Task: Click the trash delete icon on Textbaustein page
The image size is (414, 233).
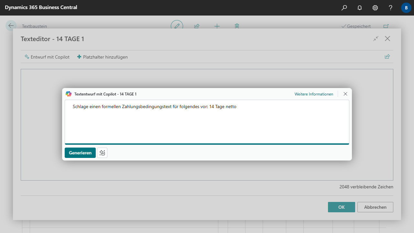Action: 237,26
